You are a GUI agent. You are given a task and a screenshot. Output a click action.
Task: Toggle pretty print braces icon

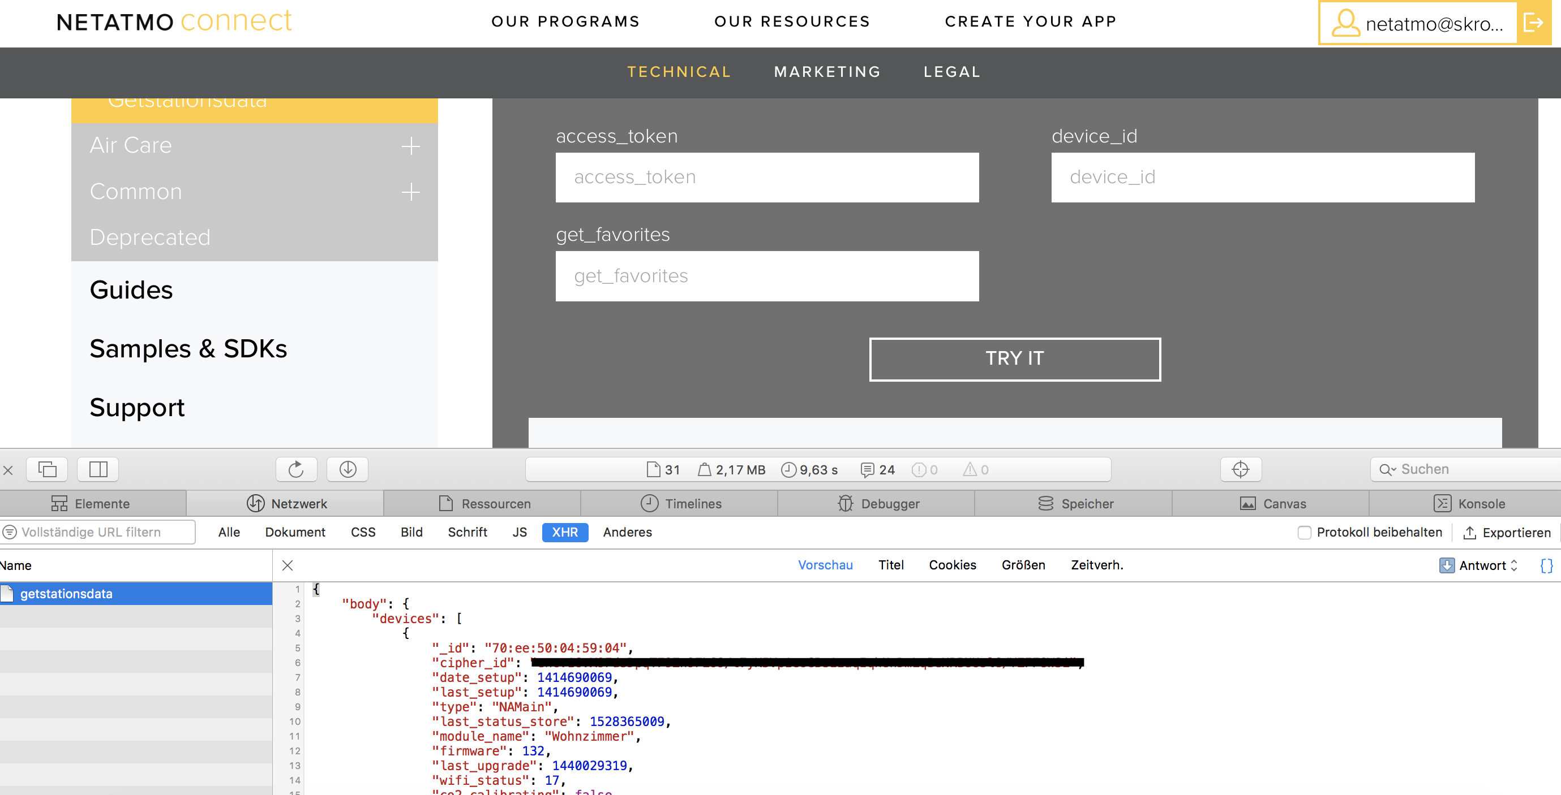[1546, 565]
